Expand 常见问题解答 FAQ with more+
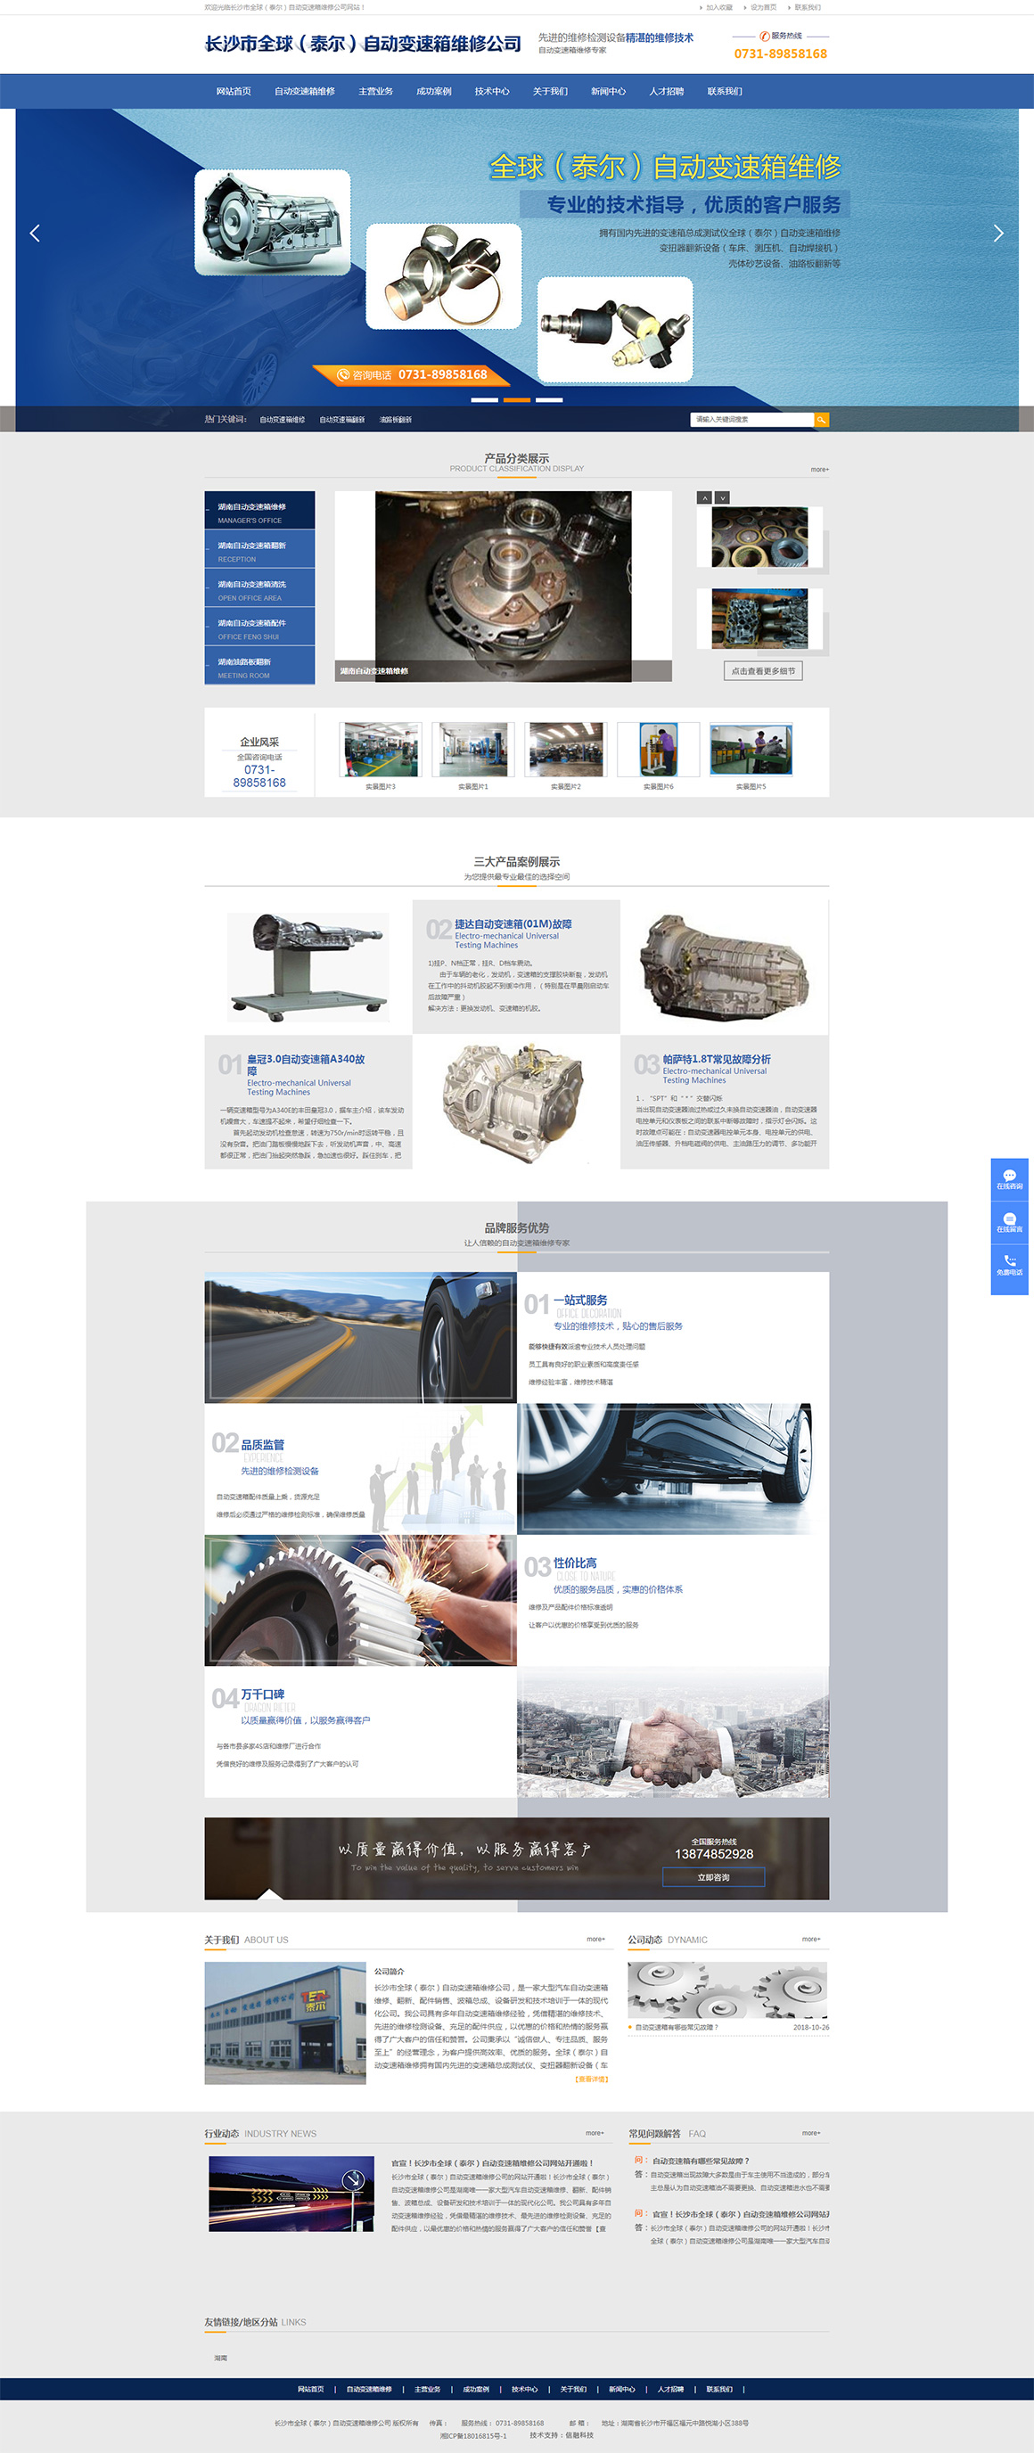 810,2133
